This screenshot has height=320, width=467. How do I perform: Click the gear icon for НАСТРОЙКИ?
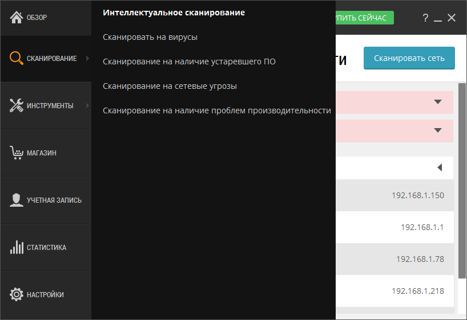(x=17, y=294)
